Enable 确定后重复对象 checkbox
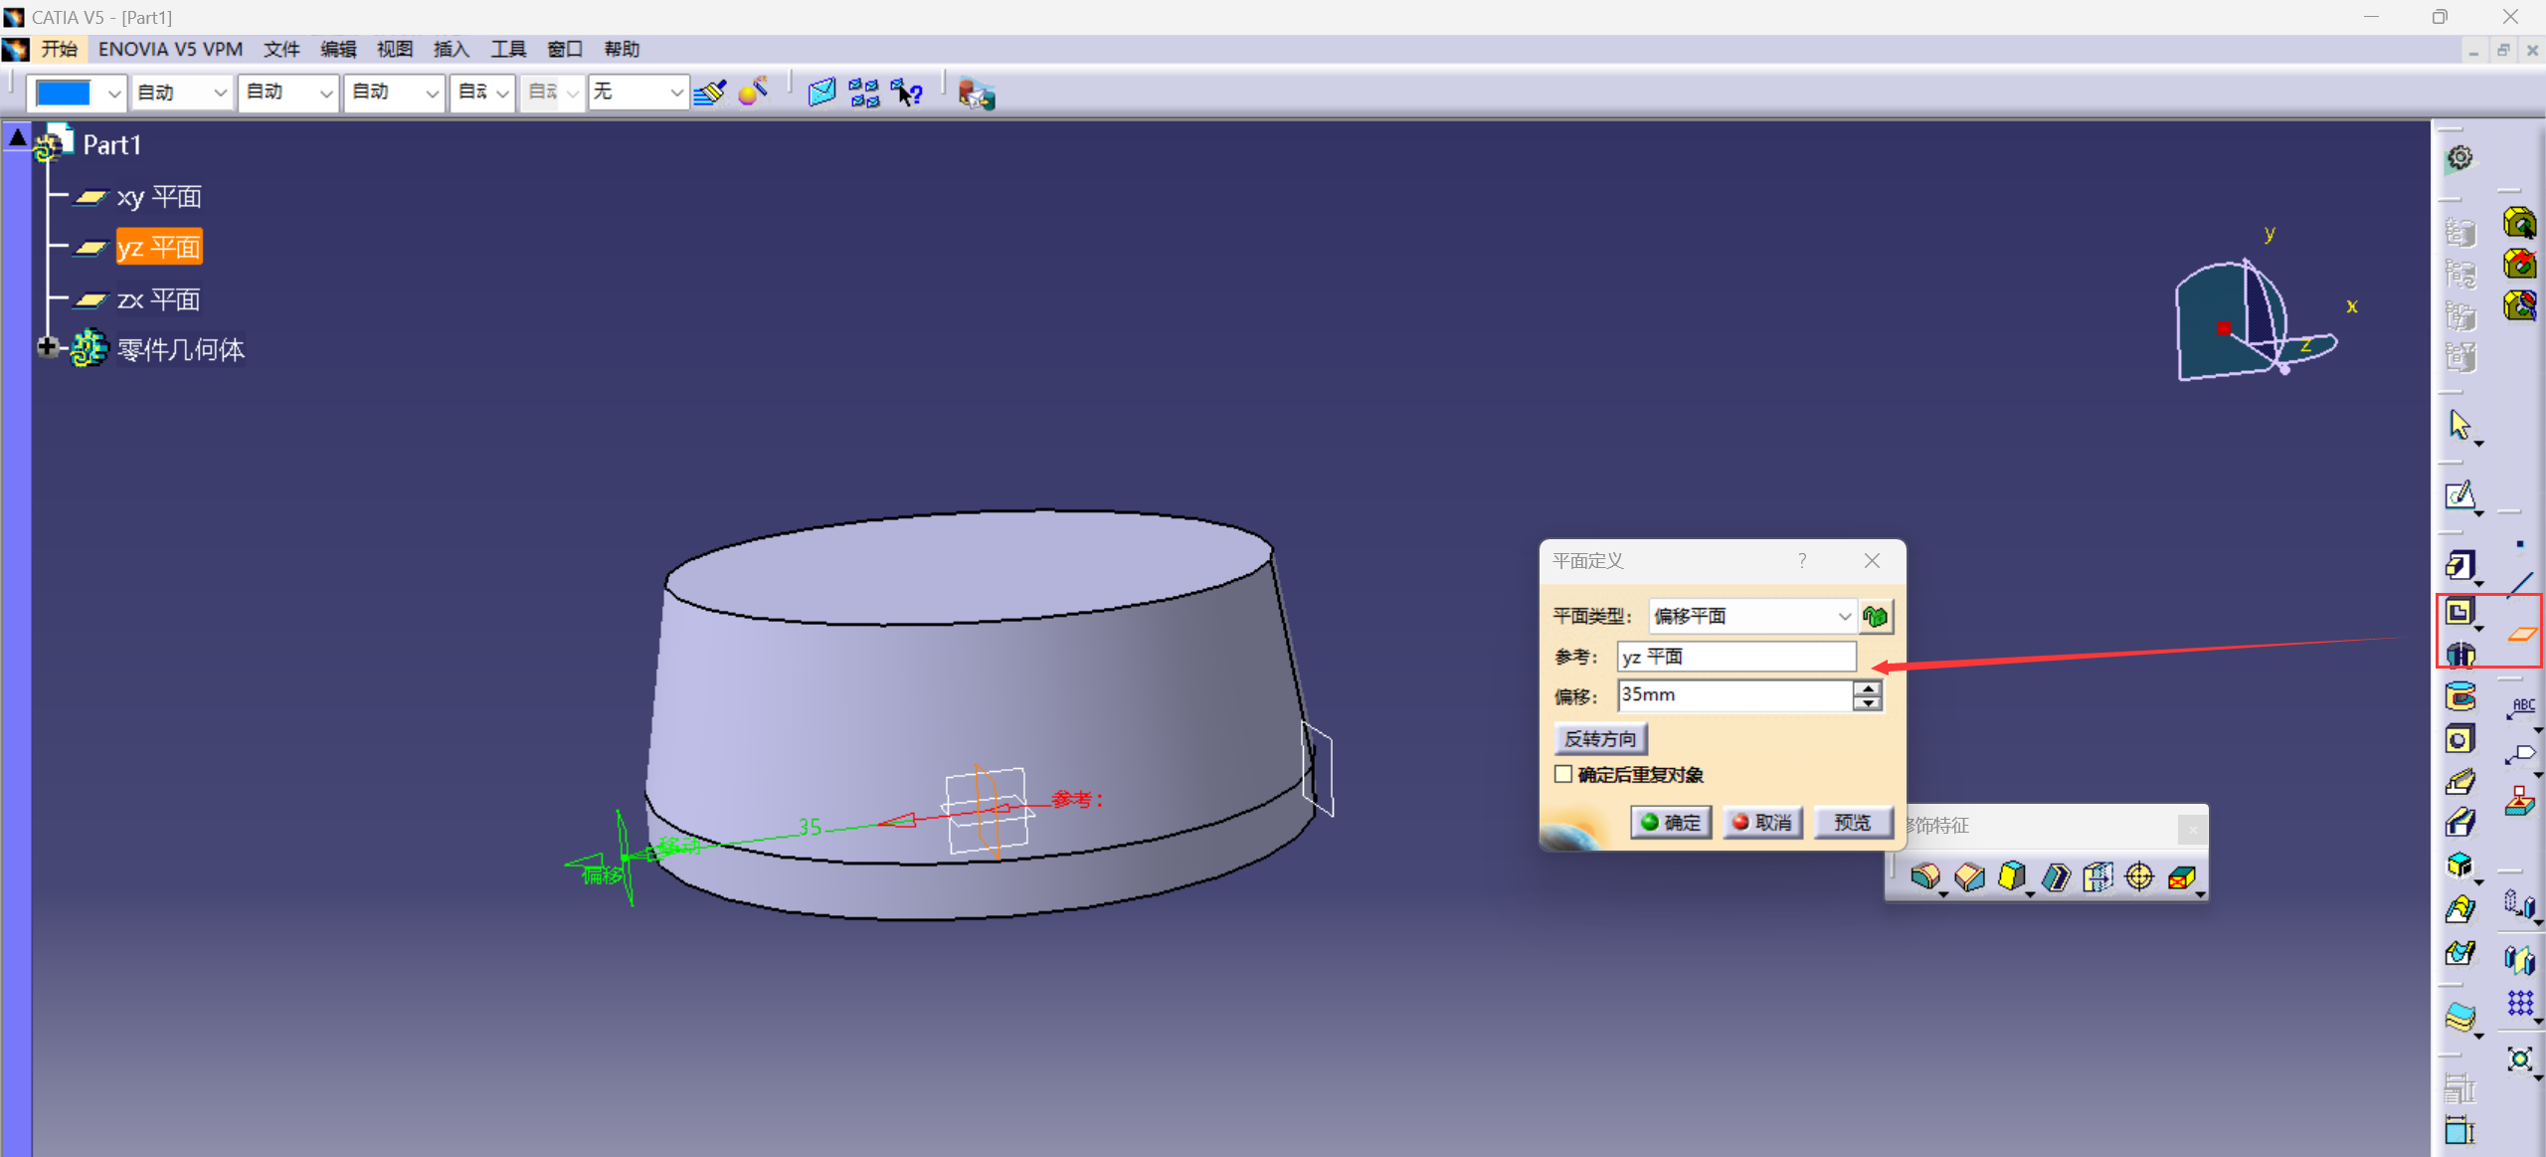This screenshot has width=2546, height=1157. coord(1563,774)
